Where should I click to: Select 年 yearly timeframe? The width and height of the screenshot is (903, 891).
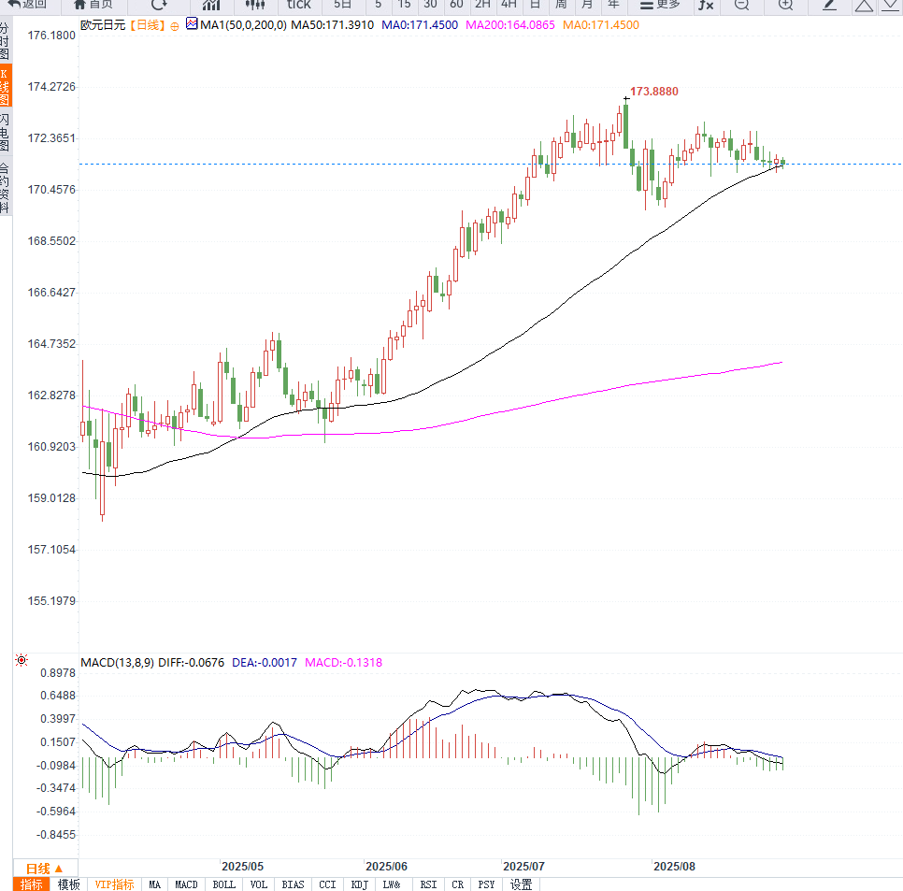coord(613,5)
